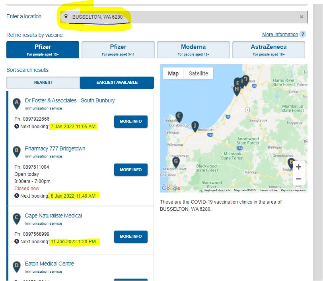The height and width of the screenshot is (281, 323).
Task: Click the page vertical scrollbar
Action: tap(318, 142)
